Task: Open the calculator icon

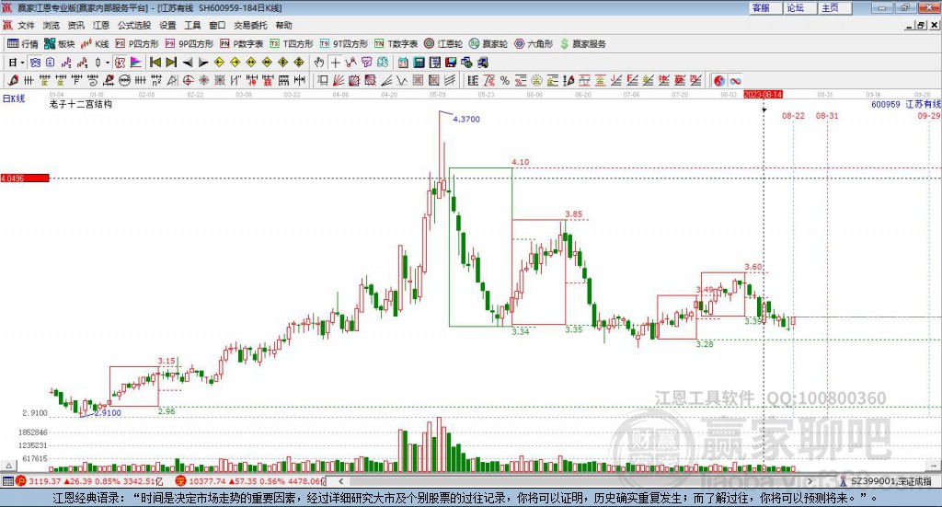Action: coord(419,63)
